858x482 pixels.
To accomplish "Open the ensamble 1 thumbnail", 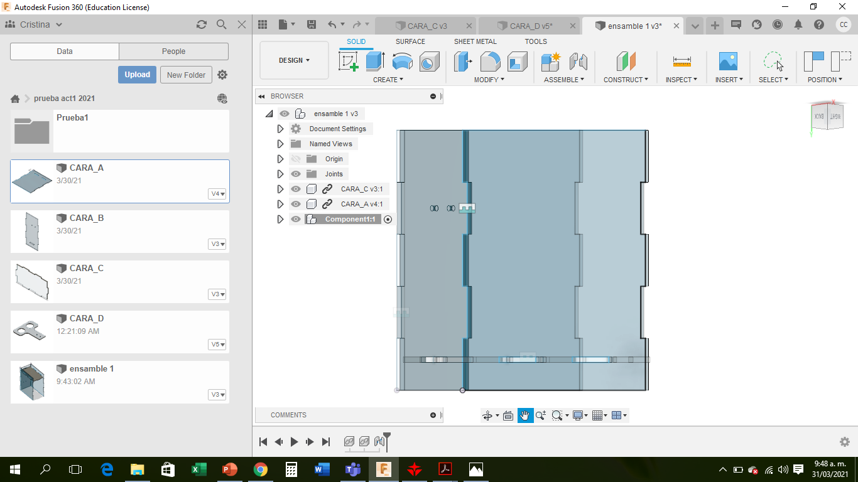I will tap(32, 382).
